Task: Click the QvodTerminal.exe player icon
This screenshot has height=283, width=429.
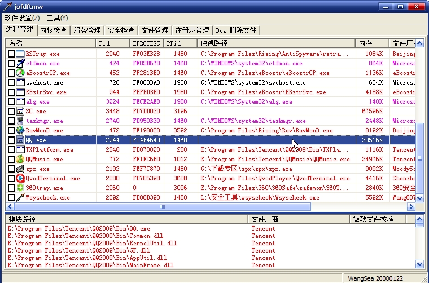Action: point(20,178)
